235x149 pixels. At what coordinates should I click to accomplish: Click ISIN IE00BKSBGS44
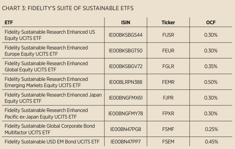[x=126, y=35]
